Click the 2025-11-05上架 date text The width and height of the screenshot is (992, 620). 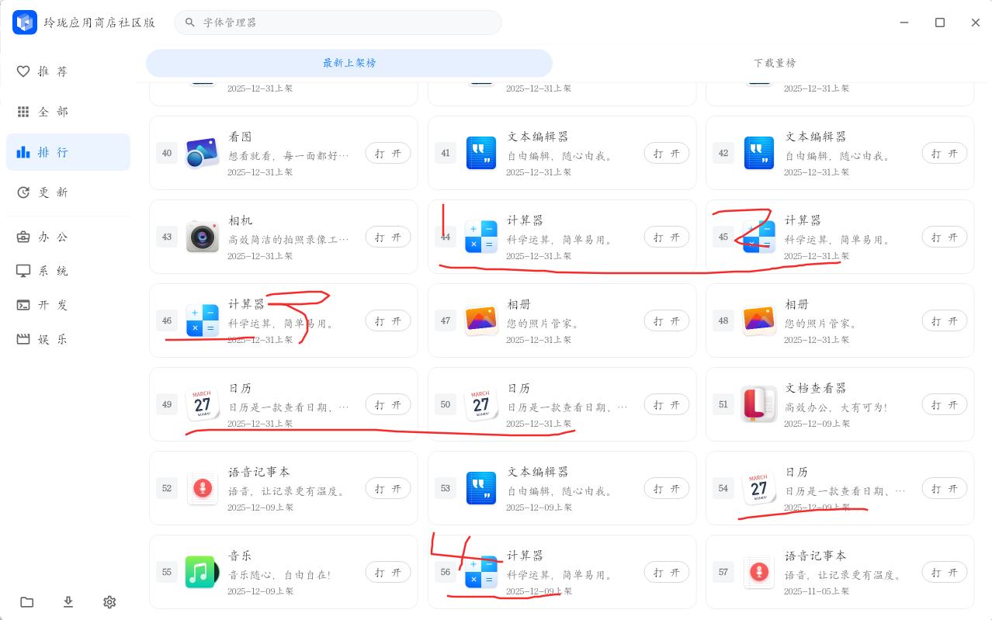click(817, 591)
